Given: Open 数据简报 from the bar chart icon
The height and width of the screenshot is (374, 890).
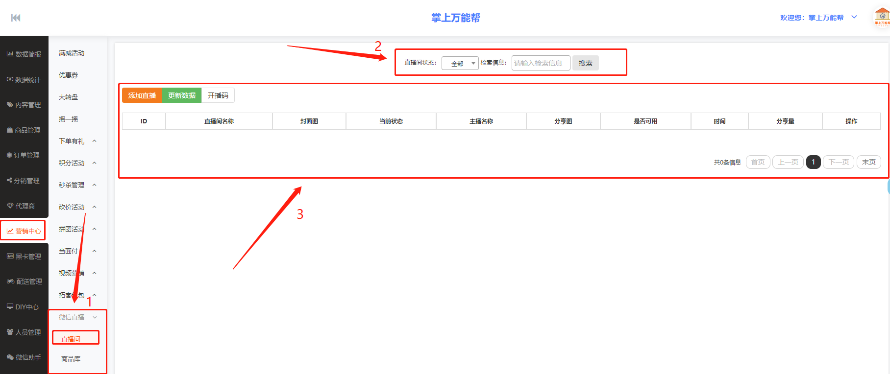Looking at the screenshot, I should (24, 54).
